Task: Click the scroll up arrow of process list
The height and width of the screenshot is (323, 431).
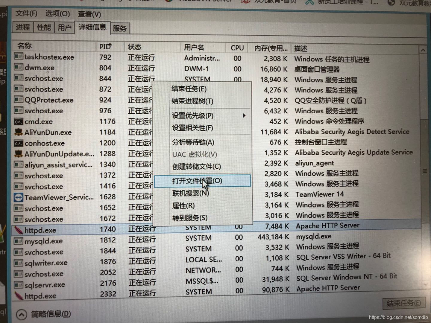Action: pyautogui.click(x=423, y=50)
